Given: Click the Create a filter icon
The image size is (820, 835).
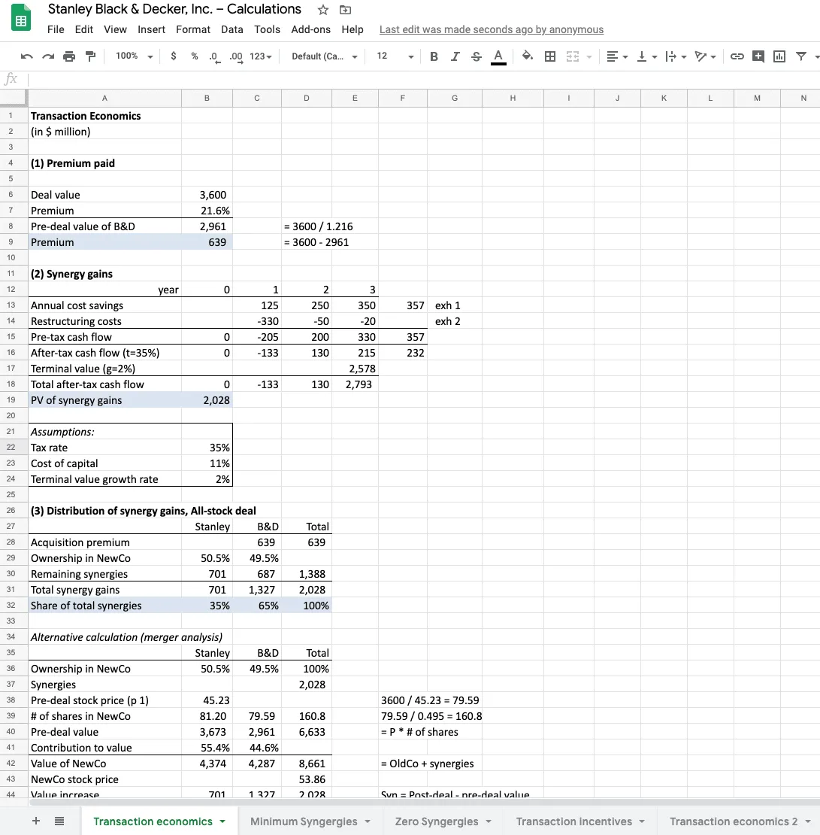Looking at the screenshot, I should [801, 56].
